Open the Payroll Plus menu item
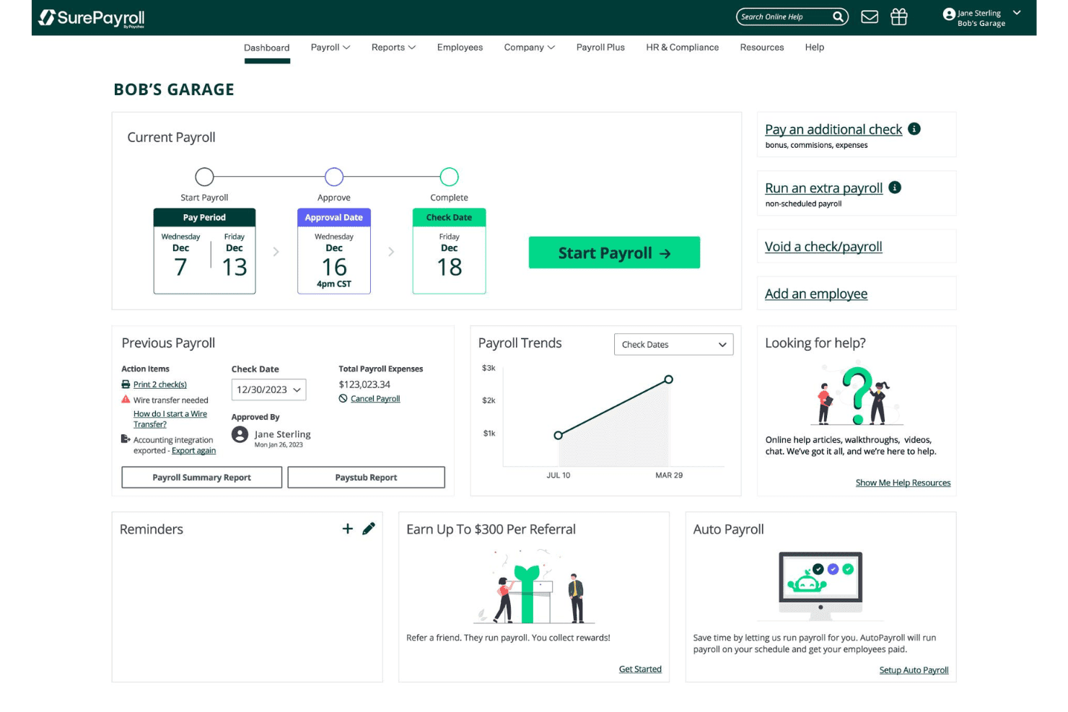Image resolution: width=1068 pixels, height=712 pixels. coord(600,48)
